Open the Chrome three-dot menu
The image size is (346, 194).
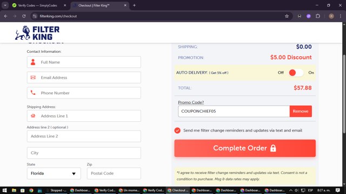point(341,16)
